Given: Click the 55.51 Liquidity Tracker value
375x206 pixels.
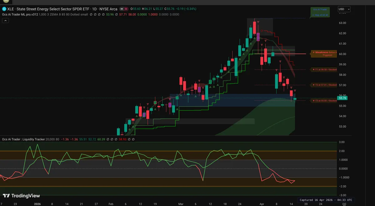Looking at the screenshot, I should coord(83,139).
